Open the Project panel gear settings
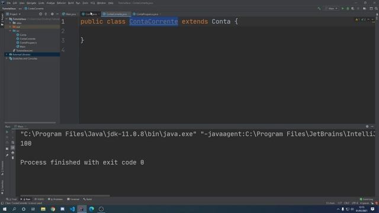 tap(52, 14)
